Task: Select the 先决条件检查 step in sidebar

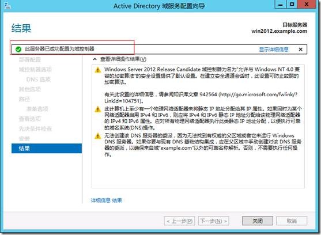Action: (35, 128)
